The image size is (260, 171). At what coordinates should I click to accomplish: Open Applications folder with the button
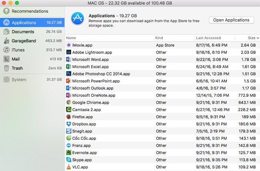[x=231, y=20]
